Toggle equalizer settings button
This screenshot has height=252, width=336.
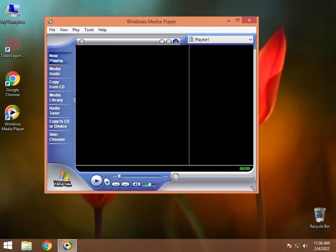[169, 42]
